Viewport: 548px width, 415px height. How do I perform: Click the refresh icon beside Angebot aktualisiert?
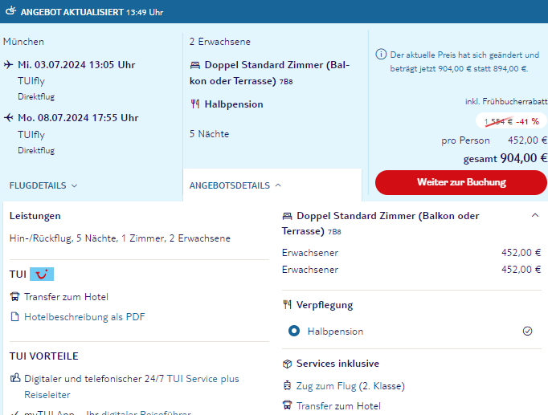point(10,10)
